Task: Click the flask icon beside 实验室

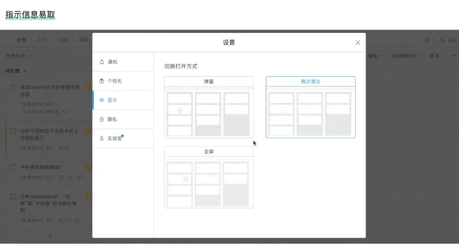Action: [x=102, y=138]
